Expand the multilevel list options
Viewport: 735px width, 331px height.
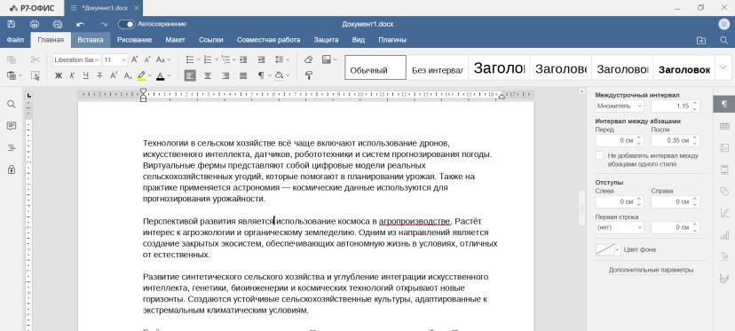pos(234,59)
